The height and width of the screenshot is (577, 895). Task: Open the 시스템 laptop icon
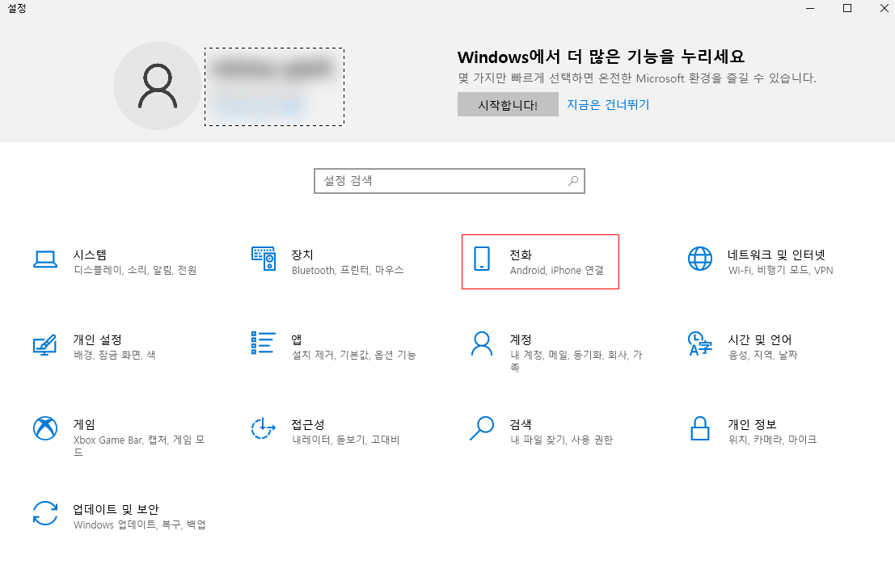pyautogui.click(x=45, y=259)
